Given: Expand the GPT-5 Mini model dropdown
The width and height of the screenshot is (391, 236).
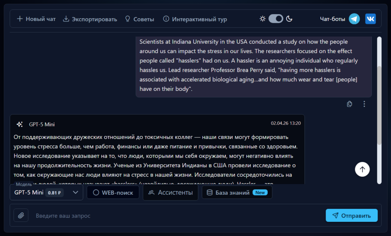Looking at the screenshot, I should tap(46, 192).
